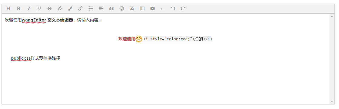Click the text 'public.css样式覆盖换路径'

click(x=35, y=58)
